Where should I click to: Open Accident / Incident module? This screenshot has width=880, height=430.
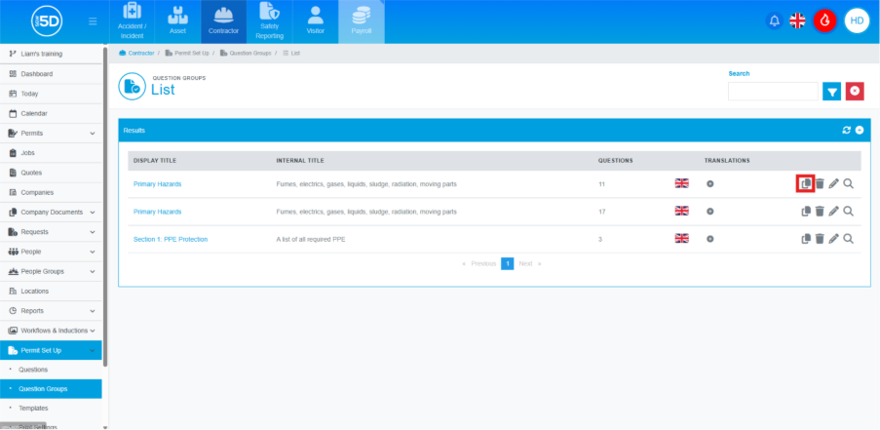(132, 21)
